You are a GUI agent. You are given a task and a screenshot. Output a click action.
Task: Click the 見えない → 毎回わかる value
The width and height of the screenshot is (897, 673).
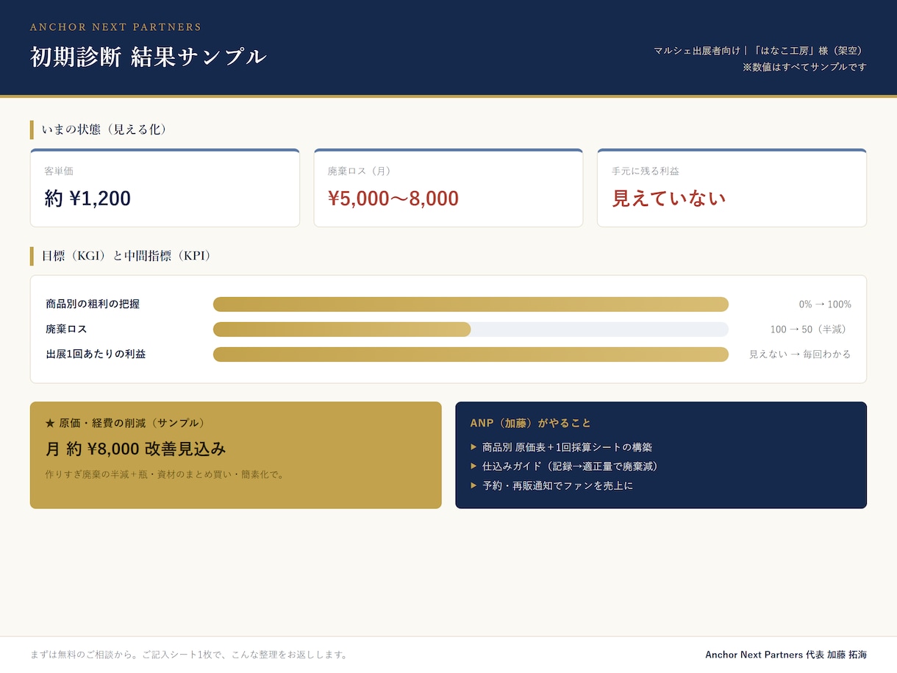(x=800, y=355)
